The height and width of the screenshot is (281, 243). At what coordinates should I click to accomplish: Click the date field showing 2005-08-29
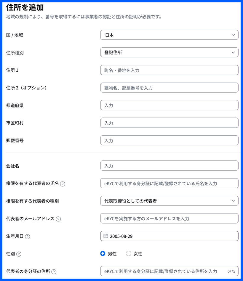(169, 236)
